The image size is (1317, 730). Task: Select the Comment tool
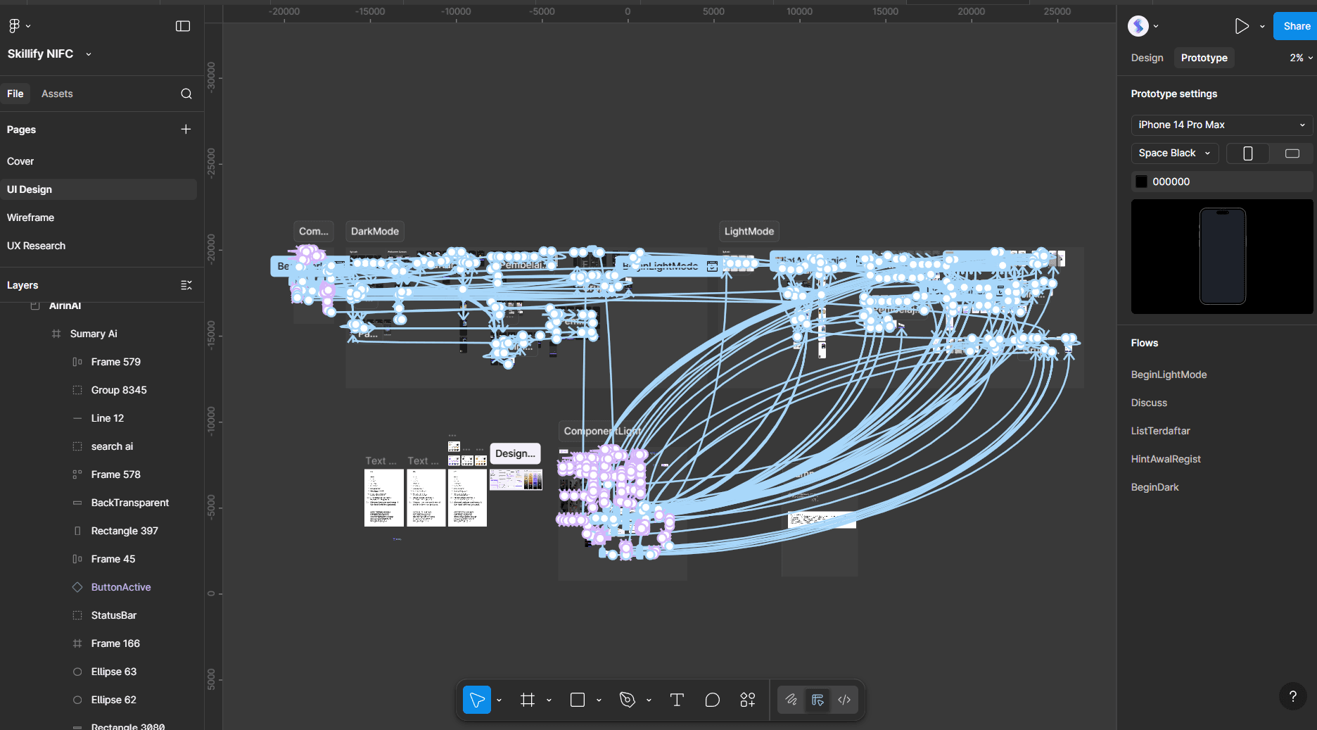pyautogui.click(x=713, y=700)
